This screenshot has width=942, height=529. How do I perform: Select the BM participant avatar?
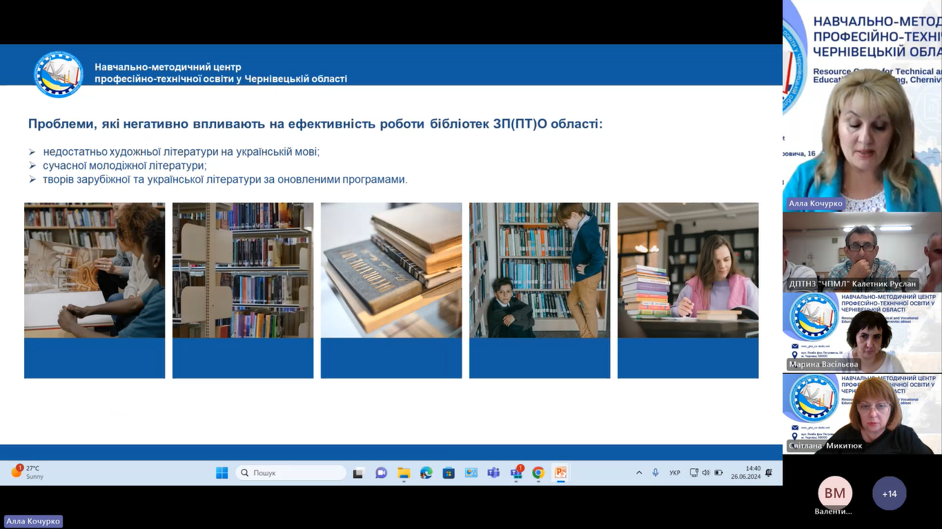pos(835,494)
